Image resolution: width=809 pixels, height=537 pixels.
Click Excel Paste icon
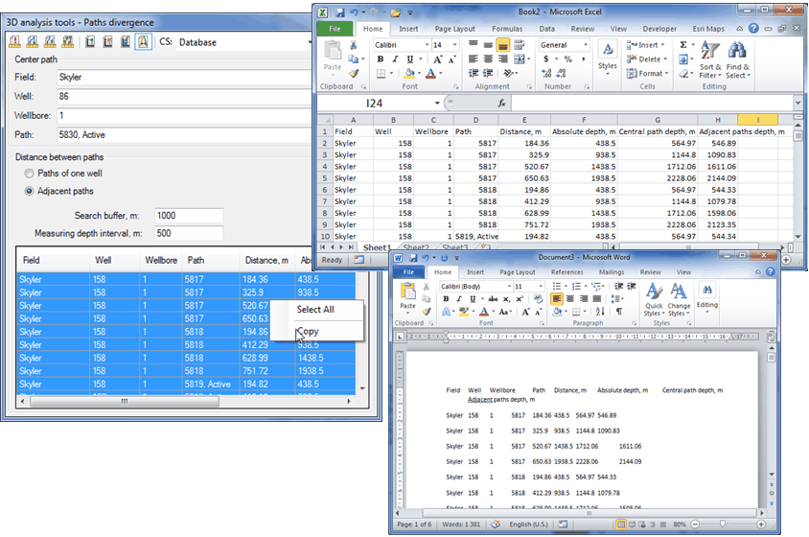[333, 56]
